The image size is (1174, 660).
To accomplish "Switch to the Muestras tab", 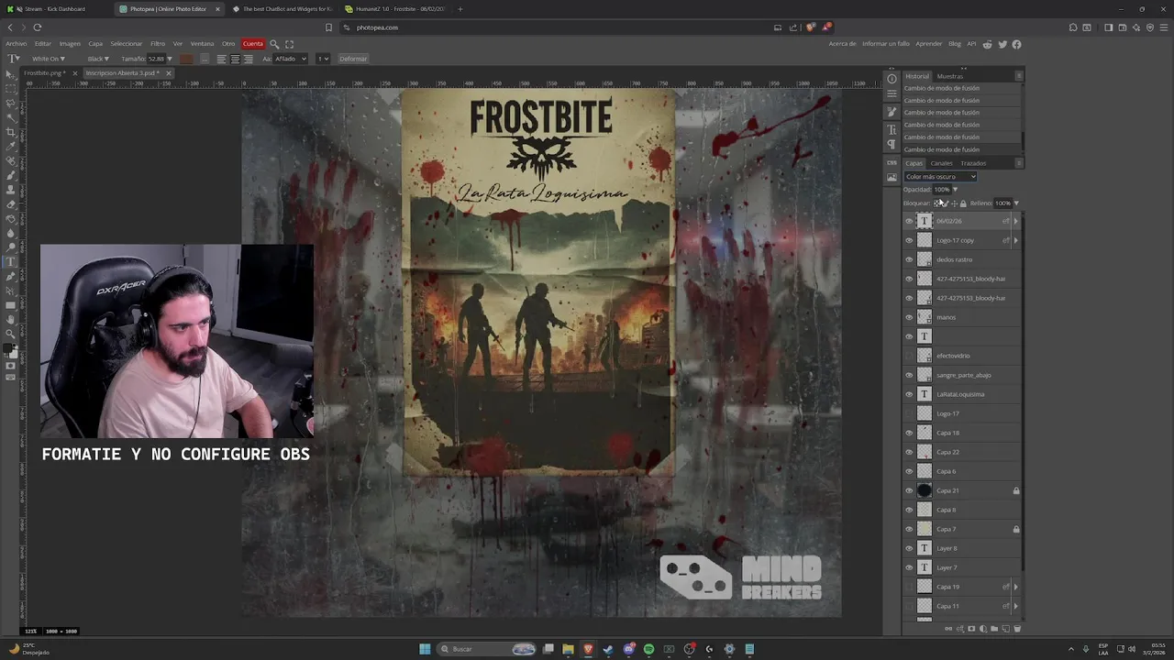I will (x=950, y=76).
